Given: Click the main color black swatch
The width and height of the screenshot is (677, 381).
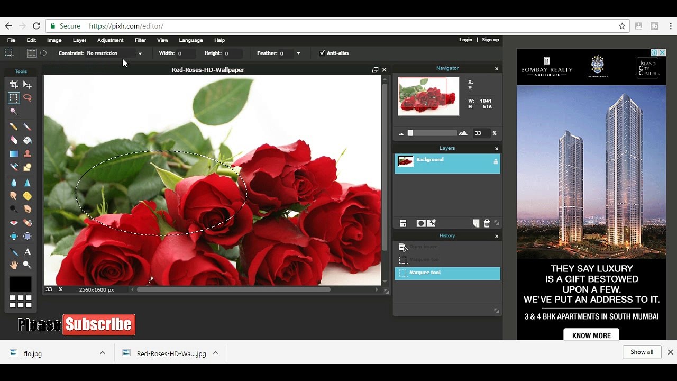Looking at the screenshot, I should coord(21,284).
